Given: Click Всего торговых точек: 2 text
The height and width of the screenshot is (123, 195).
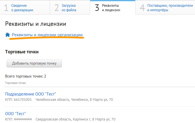Looking at the screenshot, I should click(x=25, y=76).
